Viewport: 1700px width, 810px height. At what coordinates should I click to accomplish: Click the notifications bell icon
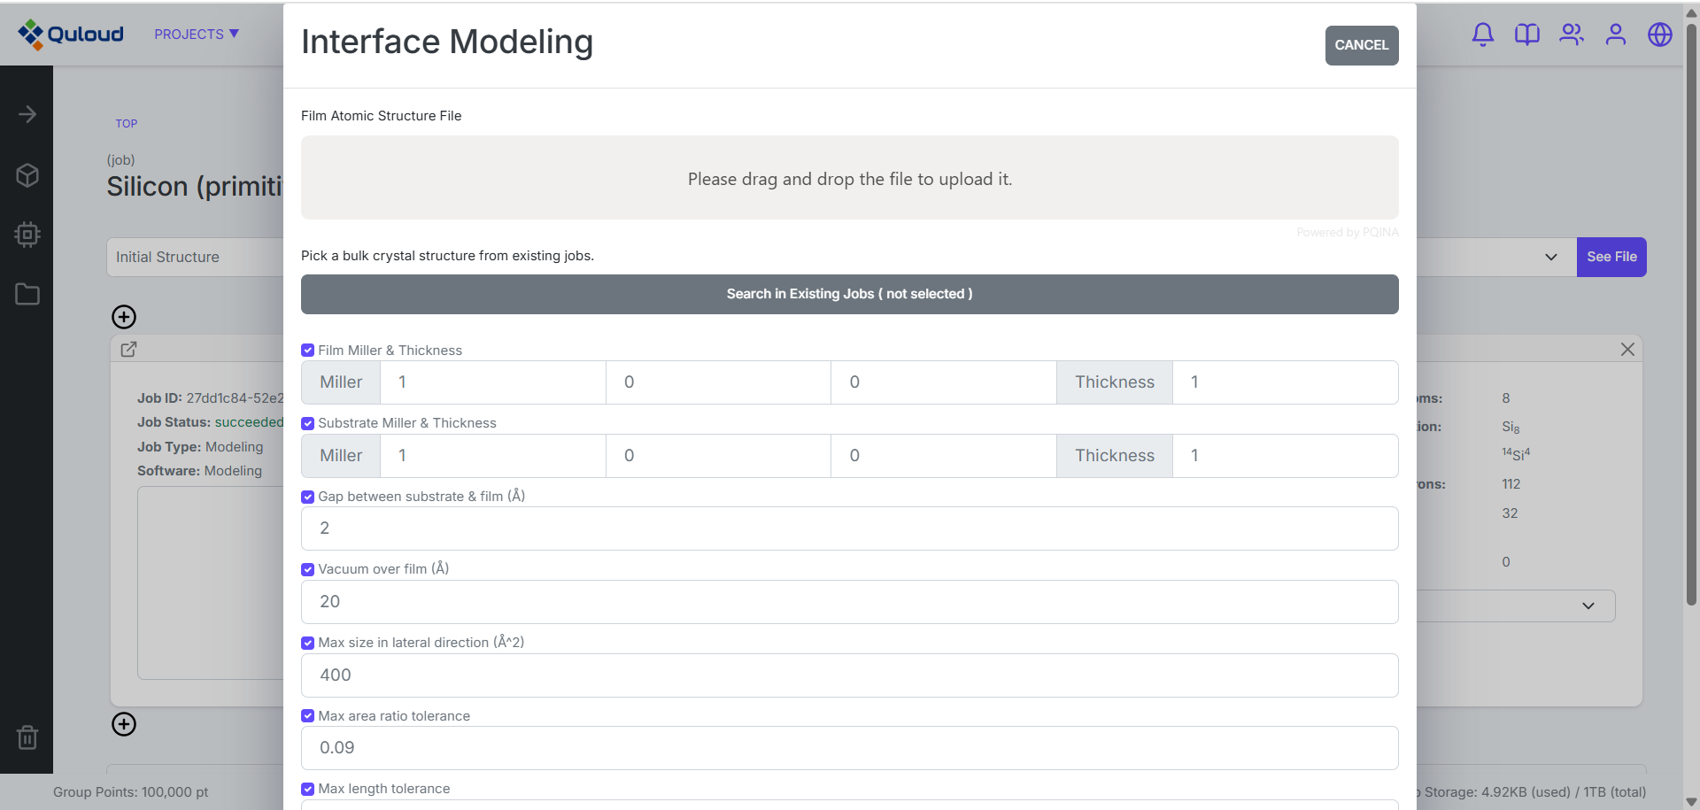pyautogui.click(x=1482, y=35)
